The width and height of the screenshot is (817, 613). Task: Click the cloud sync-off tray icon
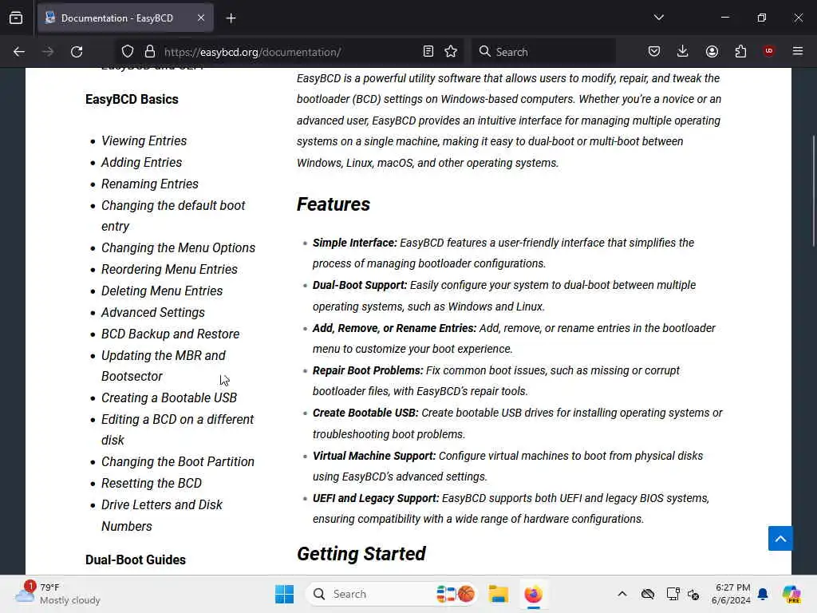click(x=648, y=594)
